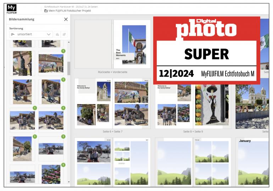
Task: Click usage badge on paper flags thumbnail
Action: [63, 165]
